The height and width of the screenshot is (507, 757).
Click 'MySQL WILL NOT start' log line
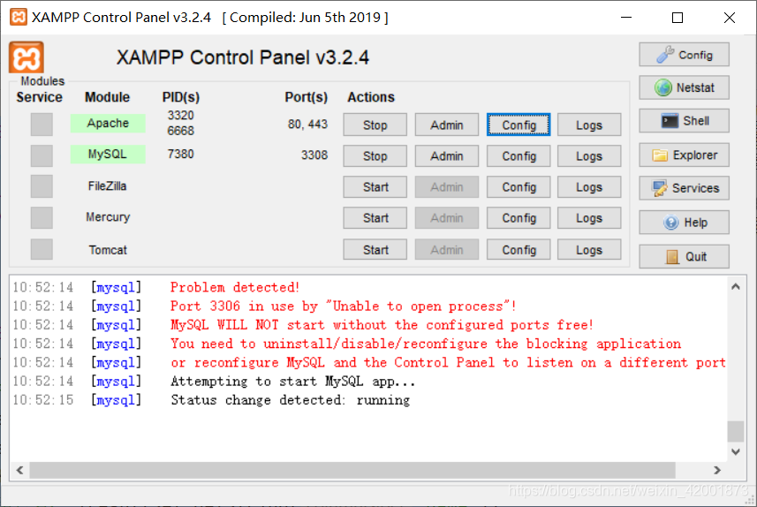tap(382, 325)
